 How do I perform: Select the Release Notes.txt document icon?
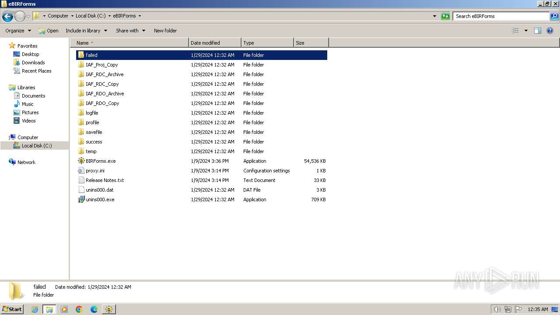(x=81, y=180)
